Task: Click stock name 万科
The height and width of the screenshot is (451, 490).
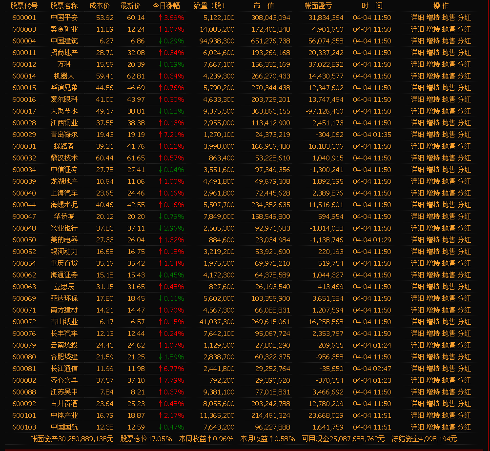Action: [x=64, y=65]
